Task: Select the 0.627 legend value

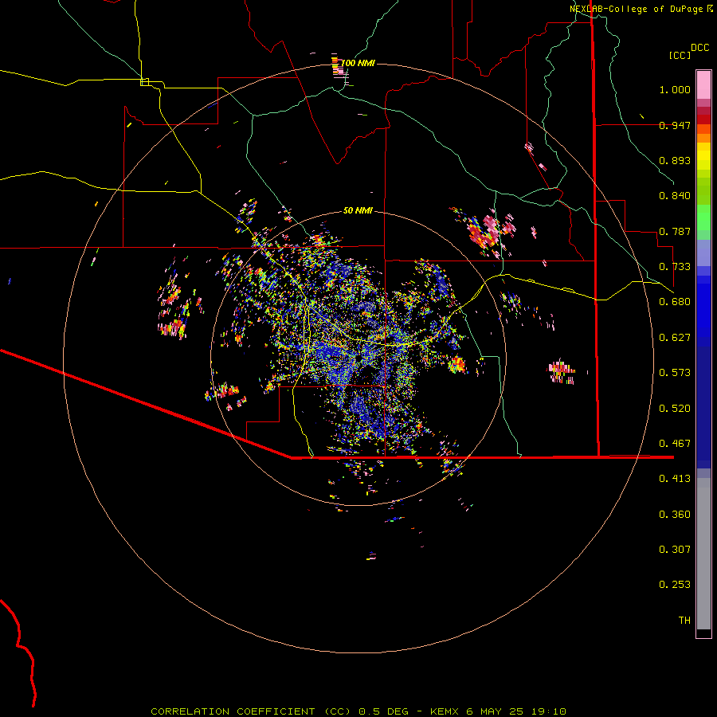Action: pos(675,338)
